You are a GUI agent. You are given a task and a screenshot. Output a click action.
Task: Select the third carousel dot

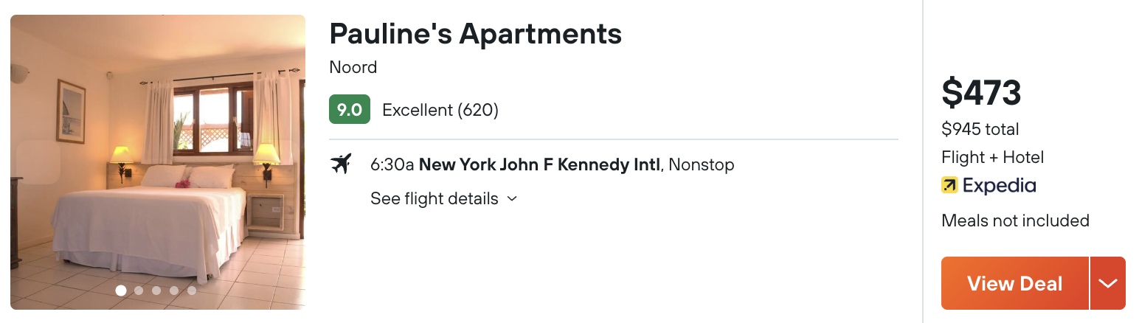[156, 291]
